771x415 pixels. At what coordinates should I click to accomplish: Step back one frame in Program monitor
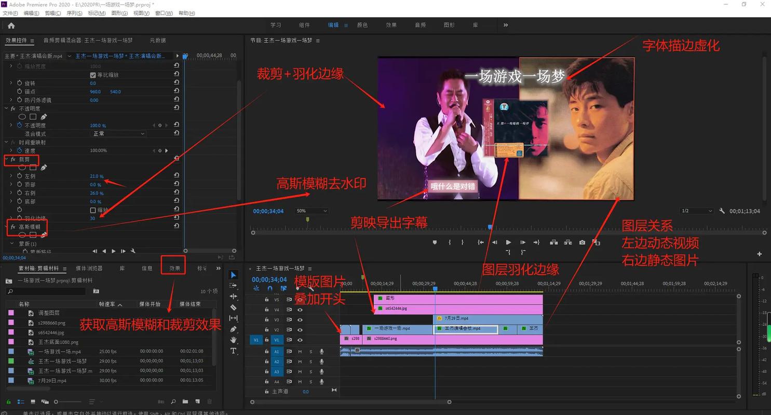pyautogui.click(x=494, y=242)
